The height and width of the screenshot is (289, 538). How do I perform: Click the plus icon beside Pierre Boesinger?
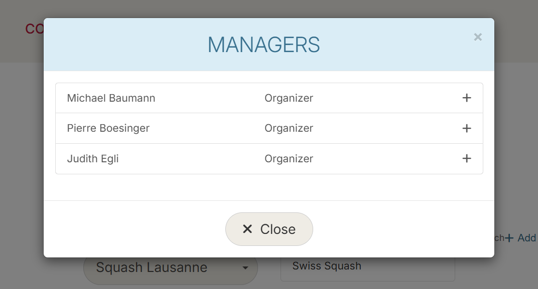[x=467, y=128]
